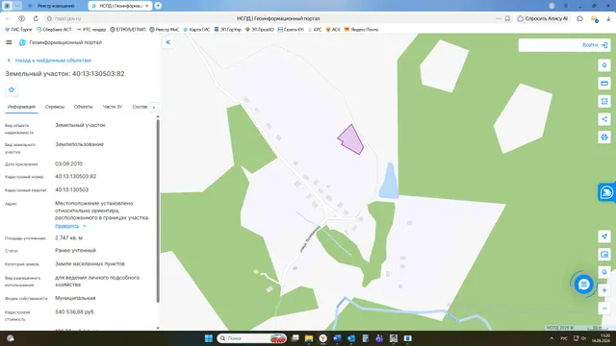This screenshot has height=346, width=616.
Task: Expand full address via Развернуть link
Action: click(70, 226)
